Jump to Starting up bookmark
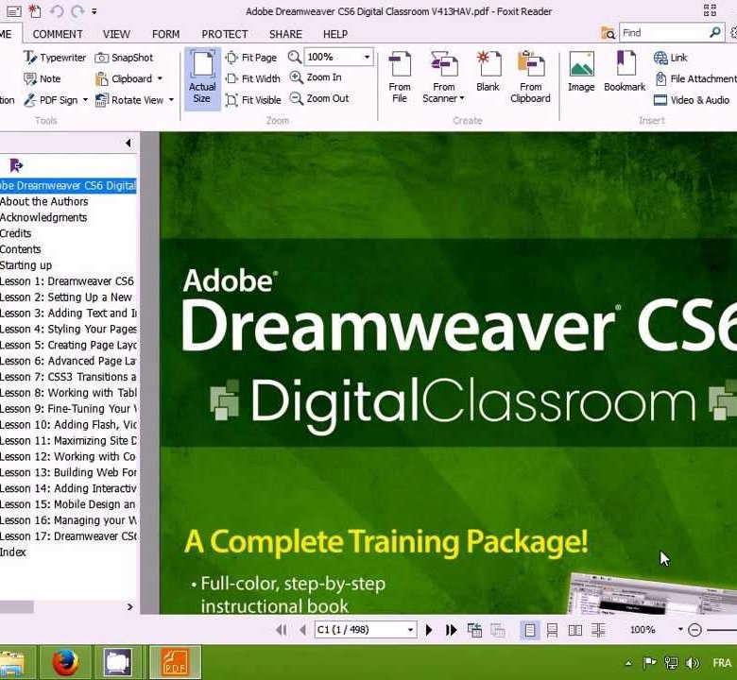 coord(26,265)
